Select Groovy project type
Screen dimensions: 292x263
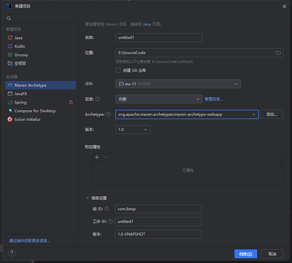click(x=40, y=55)
